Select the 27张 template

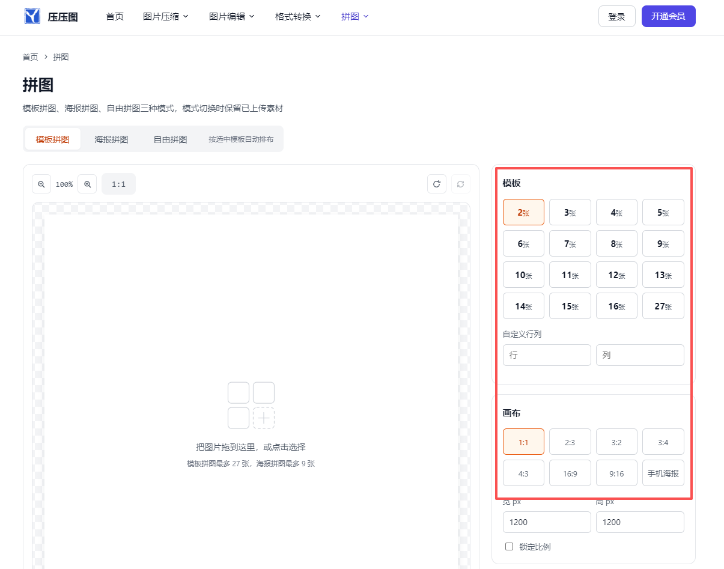click(x=663, y=306)
